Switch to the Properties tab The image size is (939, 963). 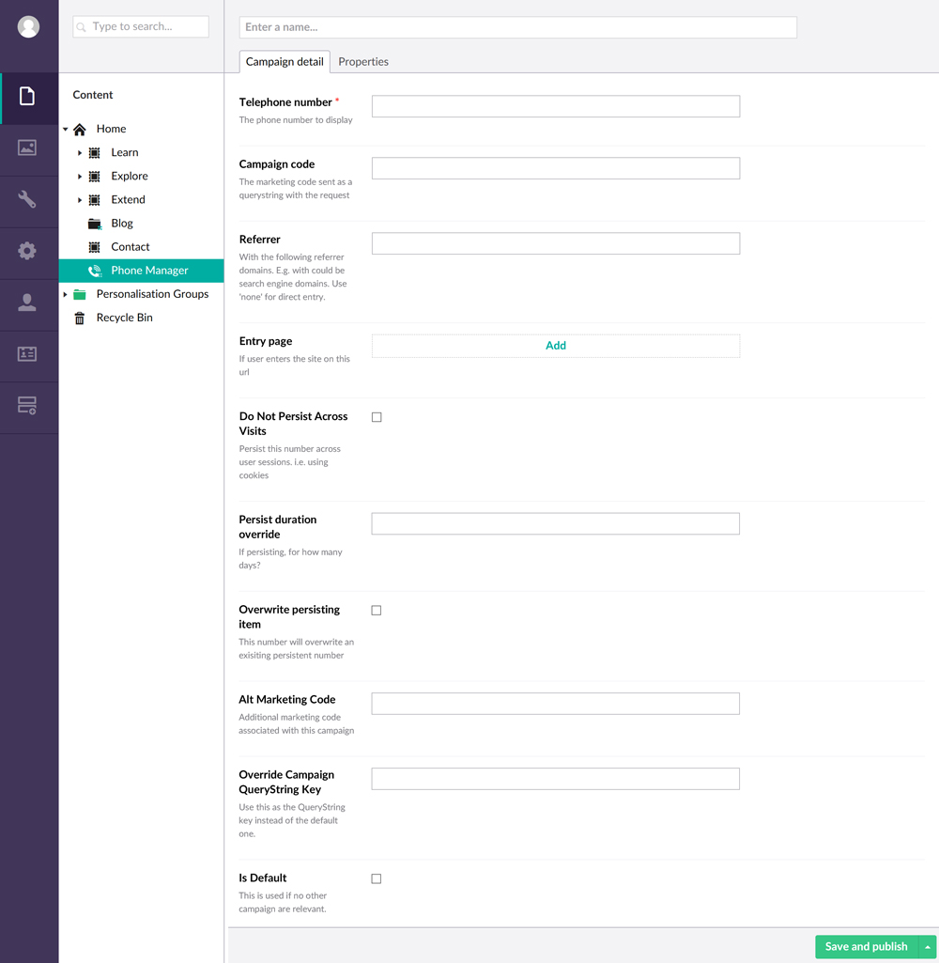coord(363,61)
